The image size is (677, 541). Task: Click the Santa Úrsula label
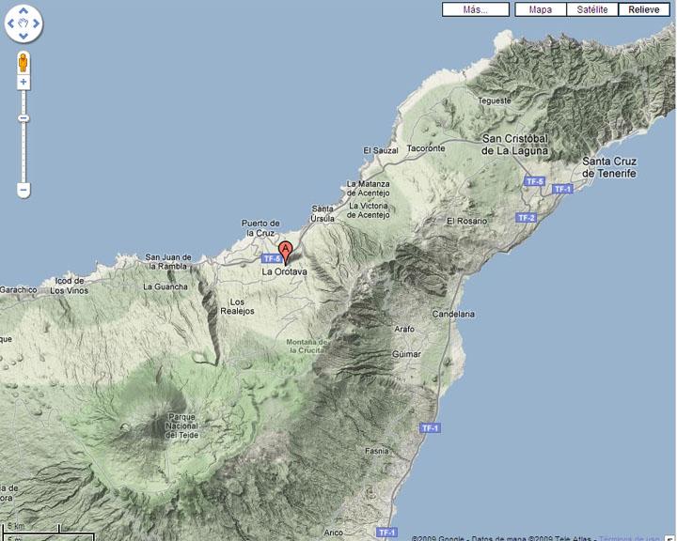(x=323, y=214)
